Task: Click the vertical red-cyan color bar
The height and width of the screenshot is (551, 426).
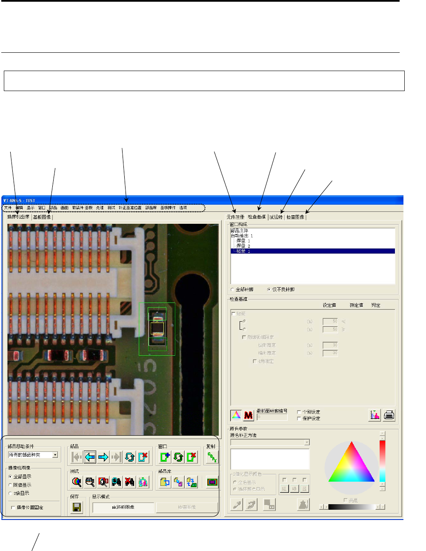Action: (382, 461)
